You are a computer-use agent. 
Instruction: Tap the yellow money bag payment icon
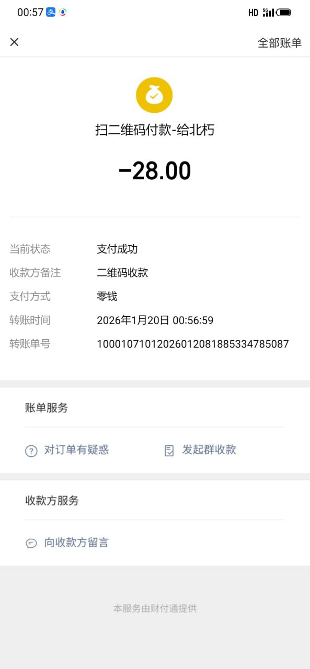click(x=154, y=95)
